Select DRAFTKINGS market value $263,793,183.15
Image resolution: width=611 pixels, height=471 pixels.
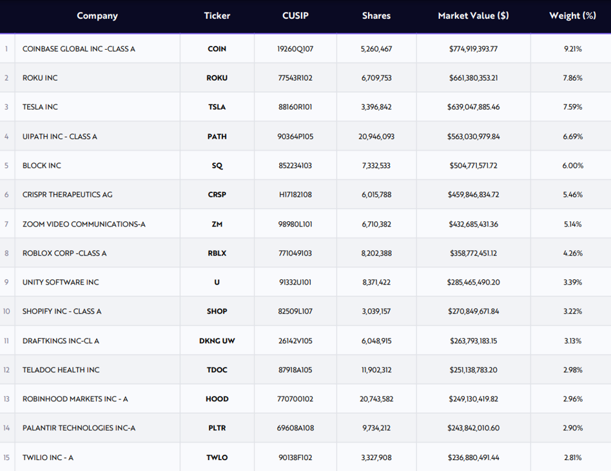point(473,341)
